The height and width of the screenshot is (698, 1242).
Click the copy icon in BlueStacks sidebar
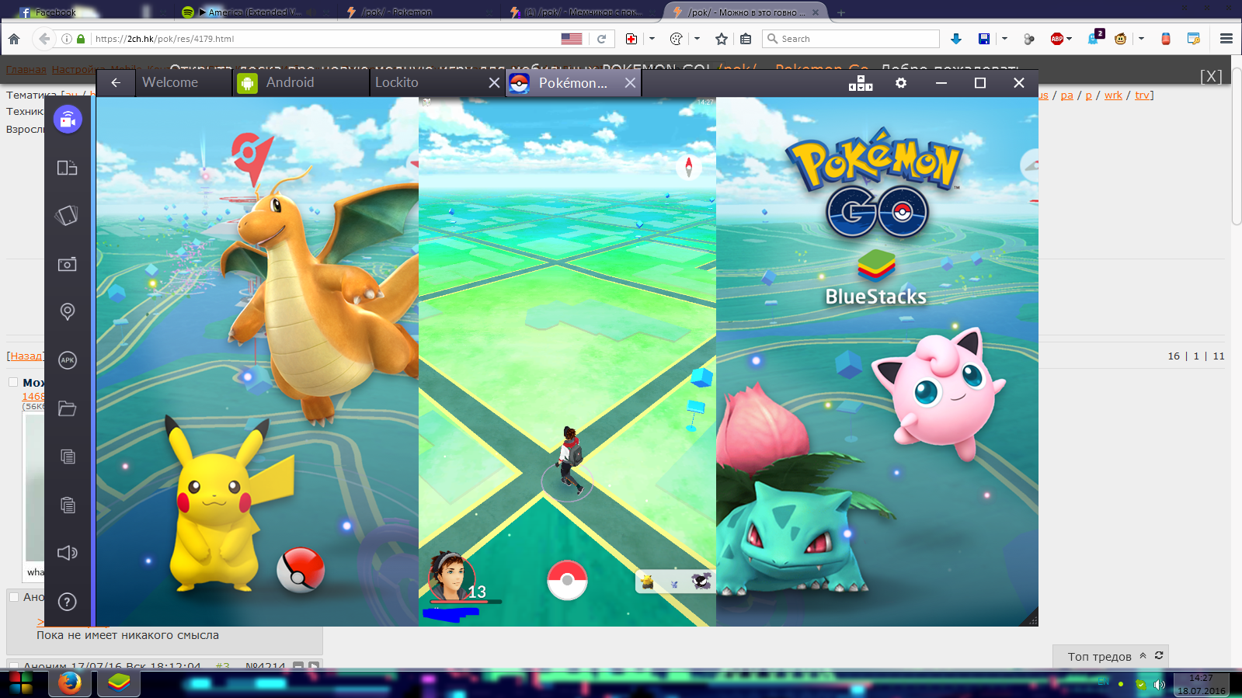pos(68,457)
